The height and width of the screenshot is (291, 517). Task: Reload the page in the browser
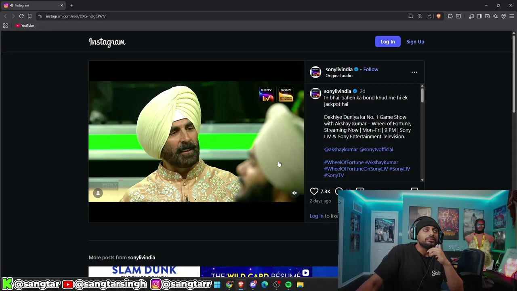tap(21, 16)
